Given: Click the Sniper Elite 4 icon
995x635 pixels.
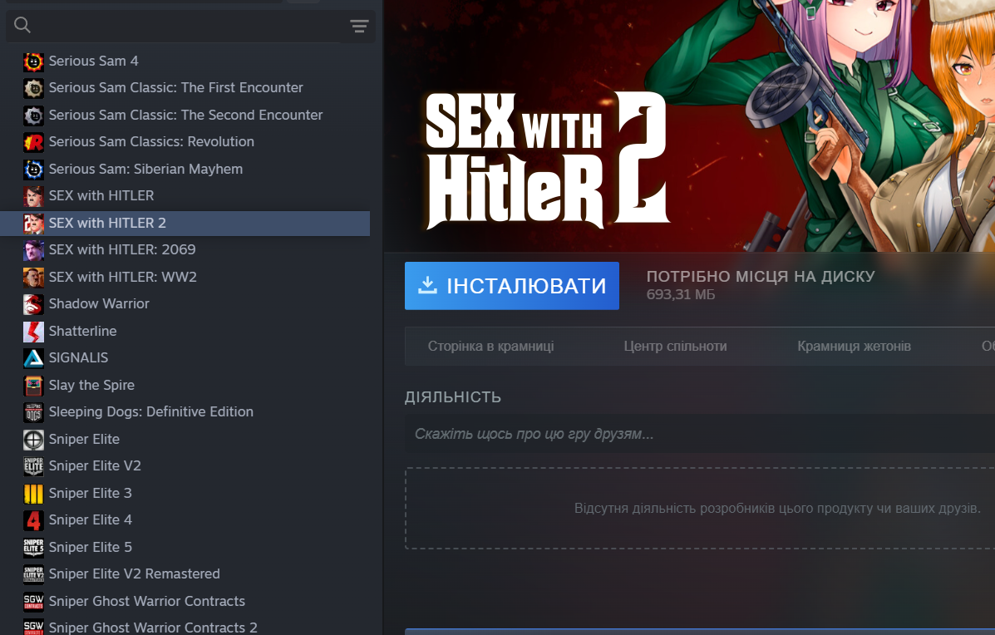Looking at the screenshot, I should pos(33,519).
